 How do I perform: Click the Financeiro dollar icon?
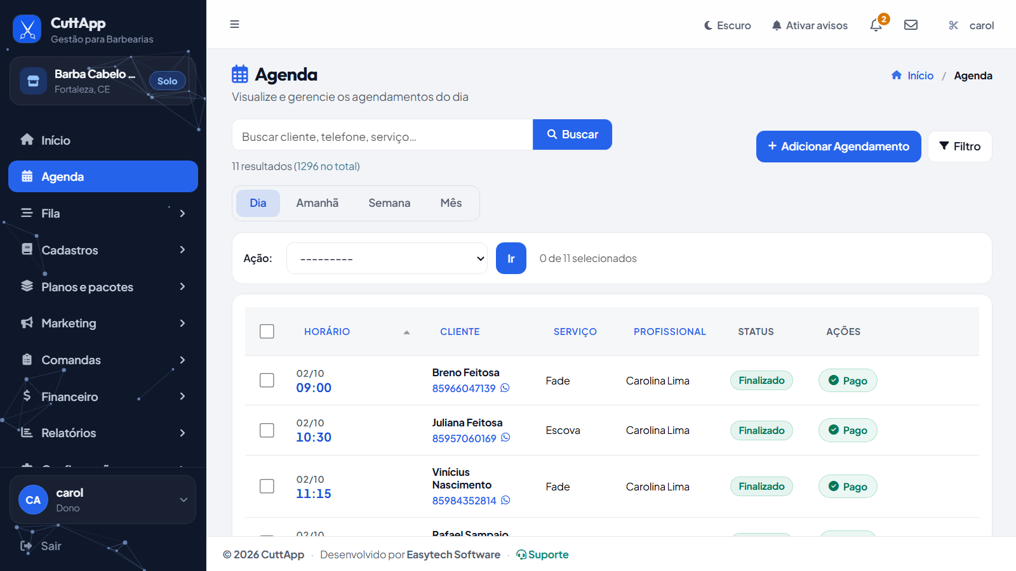click(27, 396)
